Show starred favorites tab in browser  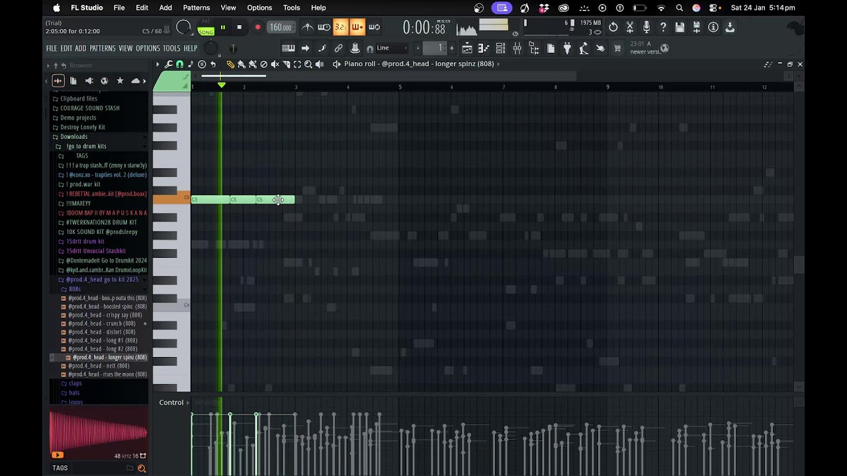point(120,81)
